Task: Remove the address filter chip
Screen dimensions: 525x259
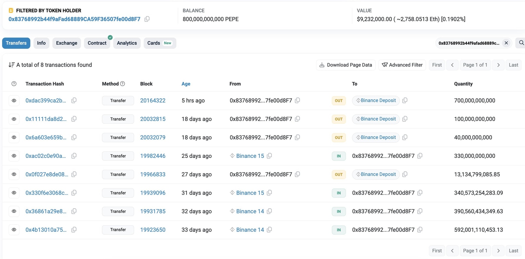Action: click(x=506, y=43)
